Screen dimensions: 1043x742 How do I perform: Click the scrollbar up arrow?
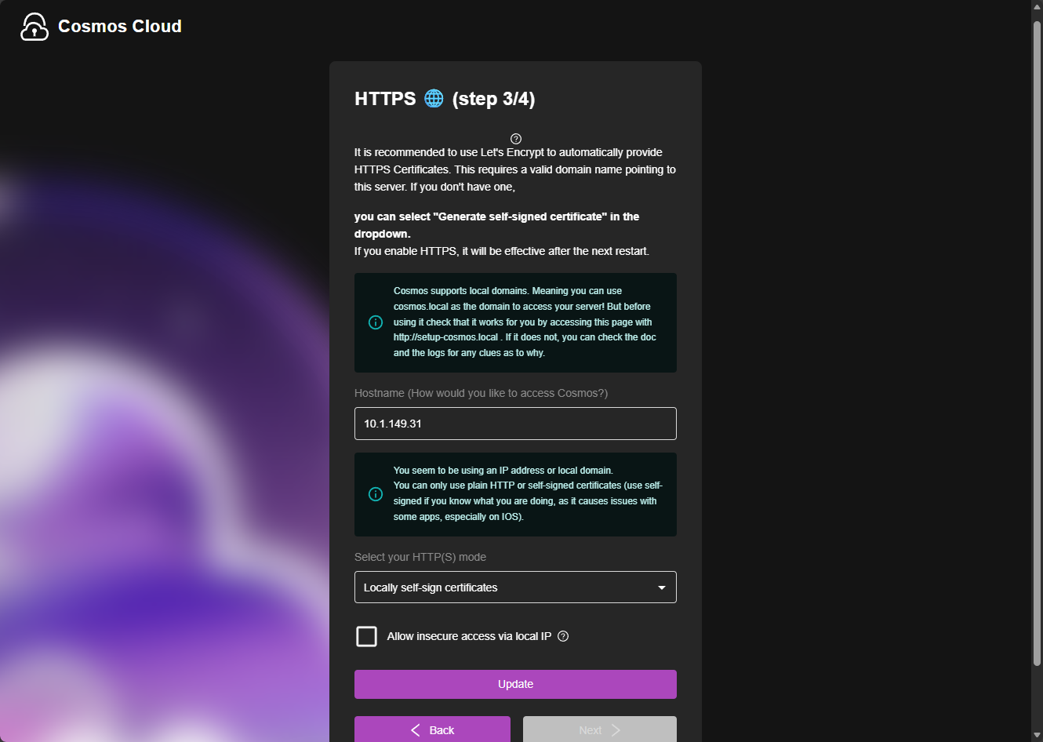pos(1037,6)
